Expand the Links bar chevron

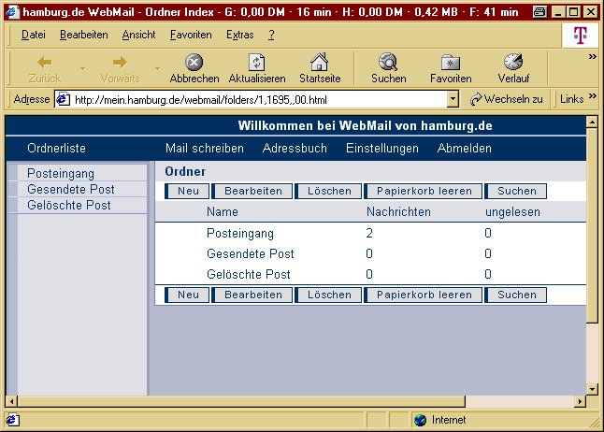tap(593, 99)
